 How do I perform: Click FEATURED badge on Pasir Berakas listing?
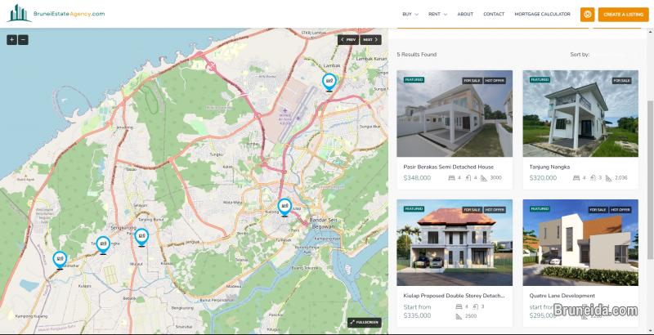414,79
